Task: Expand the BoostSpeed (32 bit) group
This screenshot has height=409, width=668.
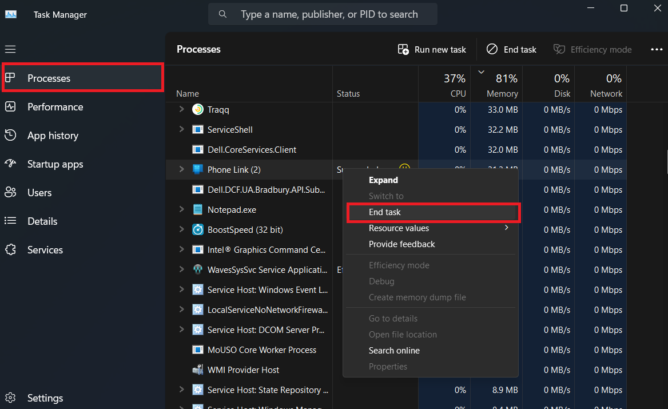Action: (181, 229)
